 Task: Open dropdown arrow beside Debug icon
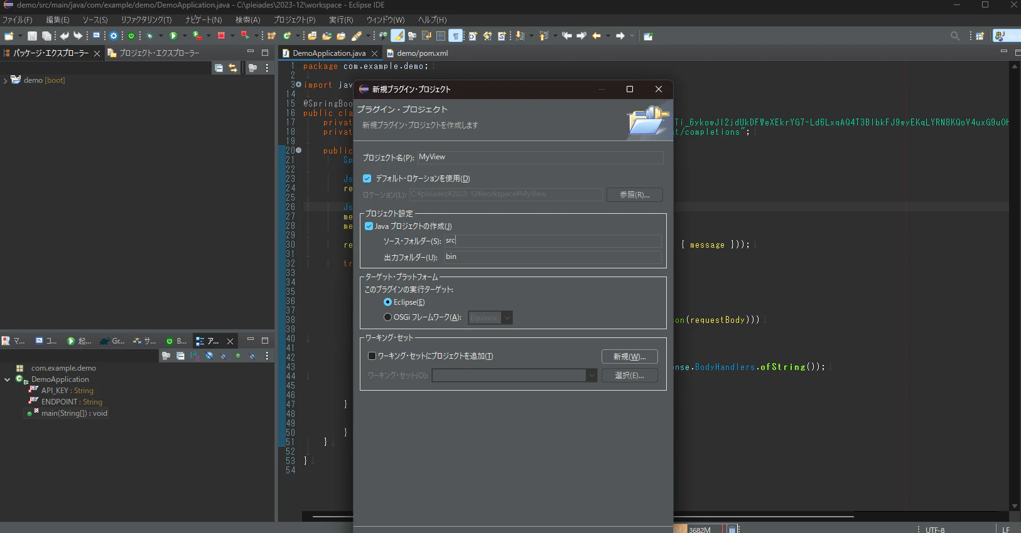click(161, 36)
